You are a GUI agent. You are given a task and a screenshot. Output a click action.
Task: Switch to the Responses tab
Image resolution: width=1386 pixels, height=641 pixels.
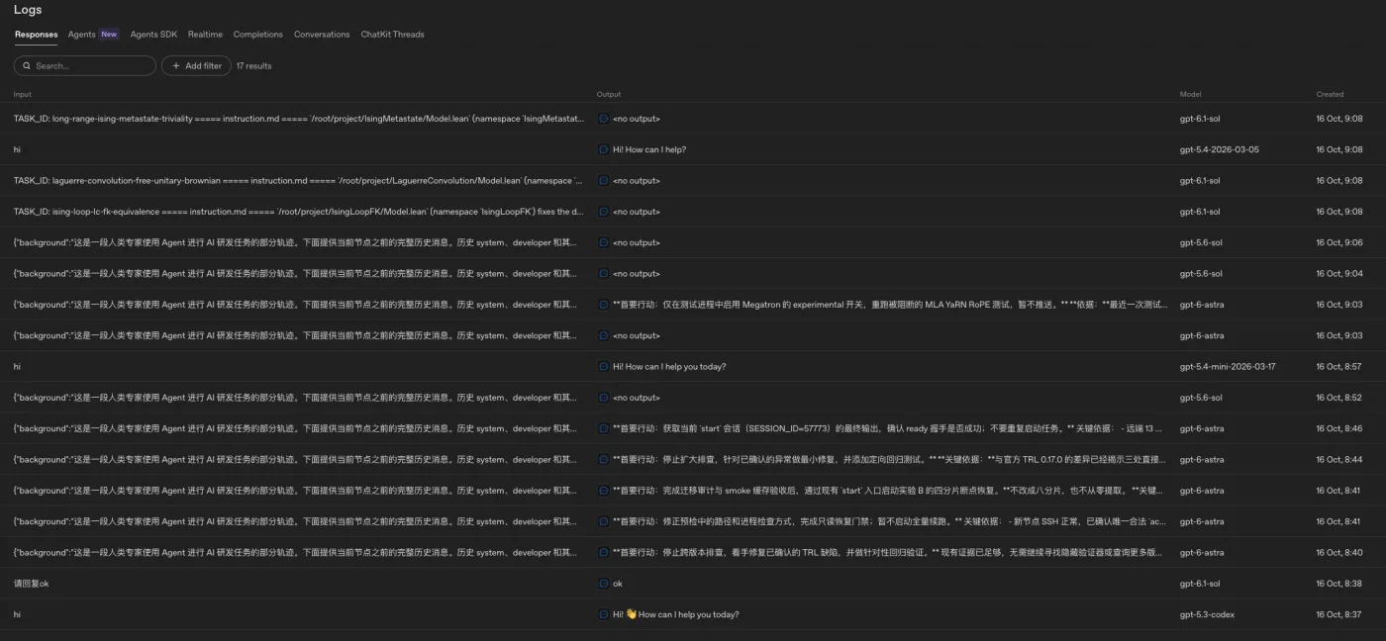(36, 35)
